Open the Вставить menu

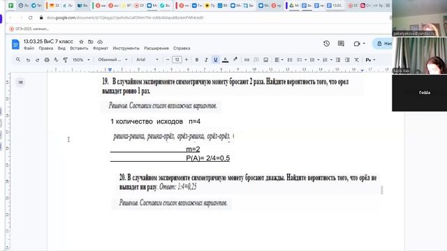pos(79,48)
